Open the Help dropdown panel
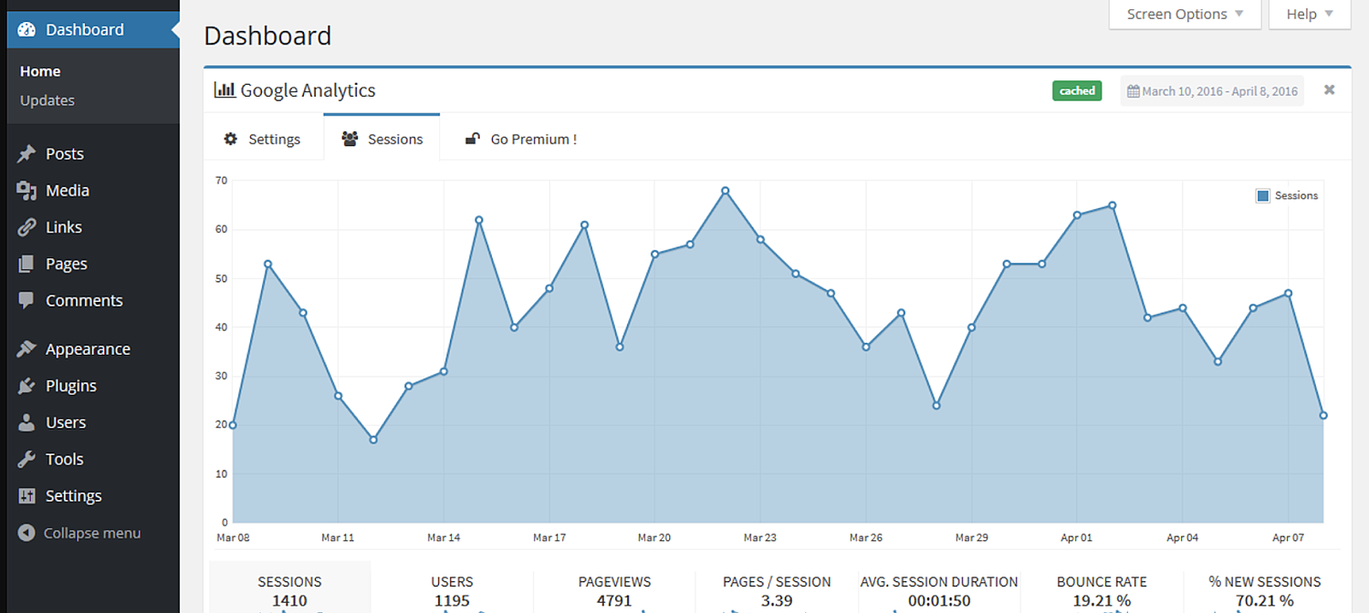 (1309, 14)
